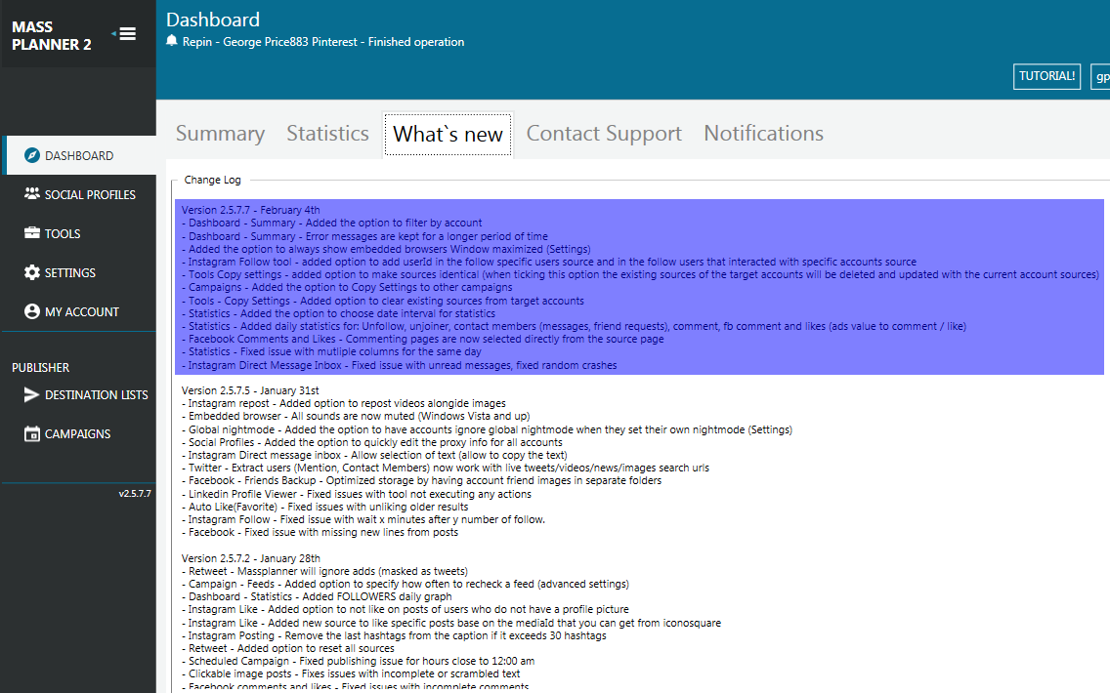Show the Notifications tab
Viewport: 1110px width, 693px height.
pyautogui.click(x=763, y=134)
